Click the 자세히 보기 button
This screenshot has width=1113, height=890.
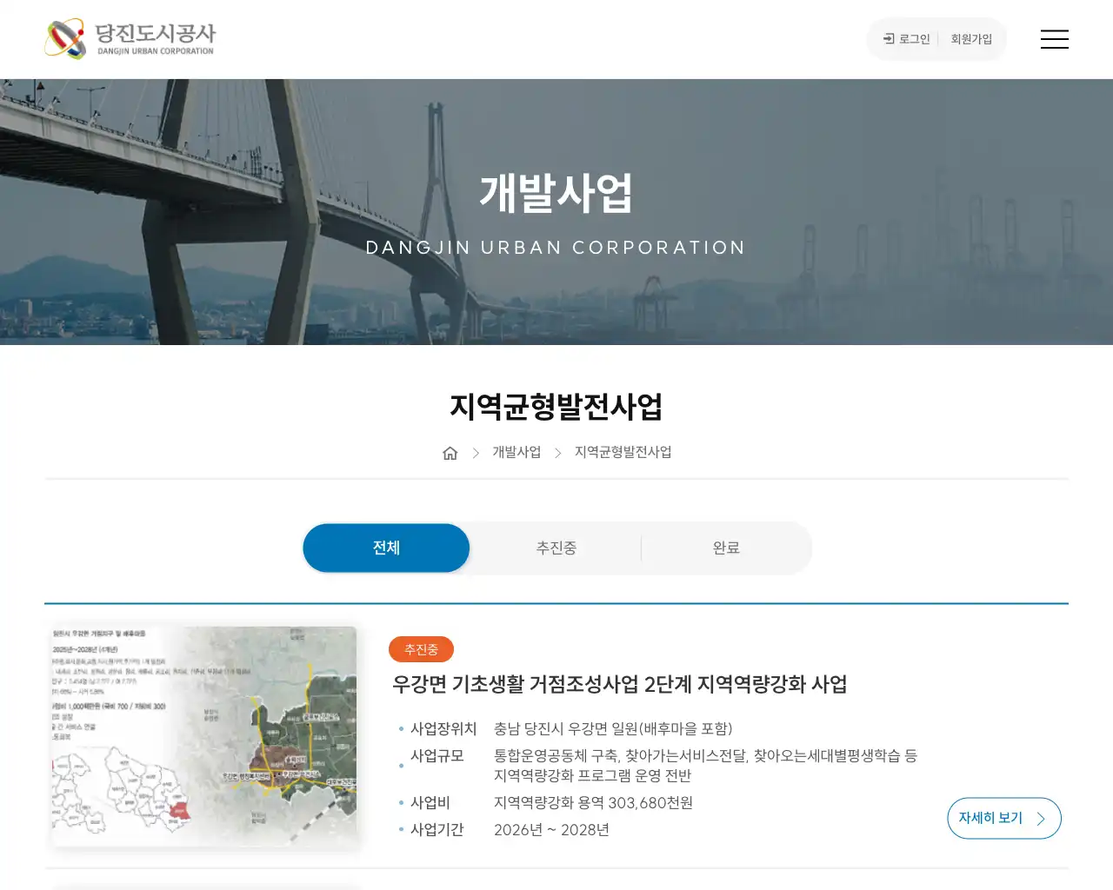click(x=1004, y=818)
